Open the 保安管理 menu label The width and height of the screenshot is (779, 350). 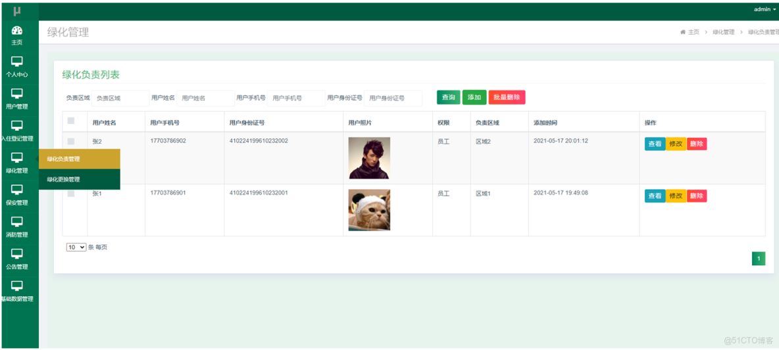(x=17, y=203)
